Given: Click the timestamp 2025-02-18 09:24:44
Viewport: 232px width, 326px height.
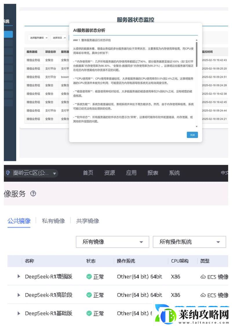Looking at the screenshot, I should (x=214, y=111).
